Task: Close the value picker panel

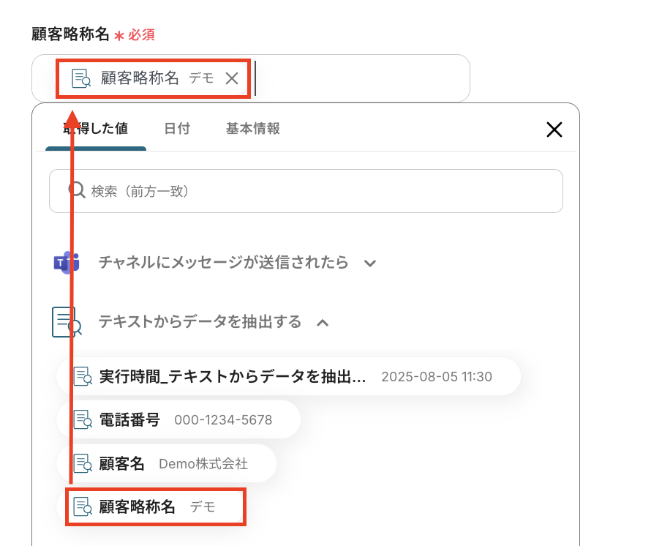Action: point(554,130)
